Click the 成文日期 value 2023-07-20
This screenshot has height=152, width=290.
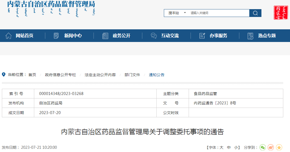[50, 113]
